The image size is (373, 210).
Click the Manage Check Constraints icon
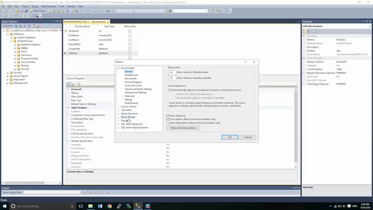click(x=33, y=16)
